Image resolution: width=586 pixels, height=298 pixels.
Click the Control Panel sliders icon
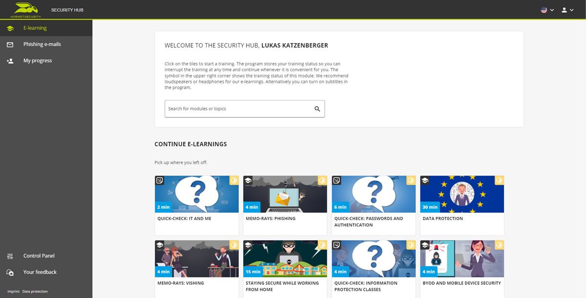point(10,256)
